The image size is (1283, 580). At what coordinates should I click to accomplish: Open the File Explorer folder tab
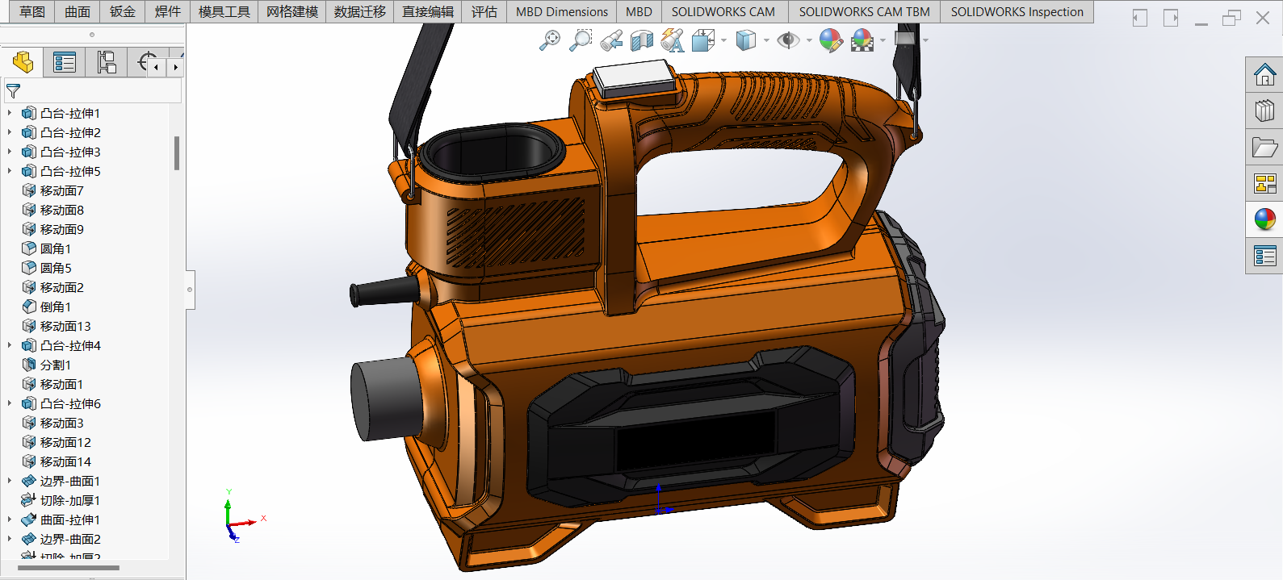pyautogui.click(x=1264, y=148)
